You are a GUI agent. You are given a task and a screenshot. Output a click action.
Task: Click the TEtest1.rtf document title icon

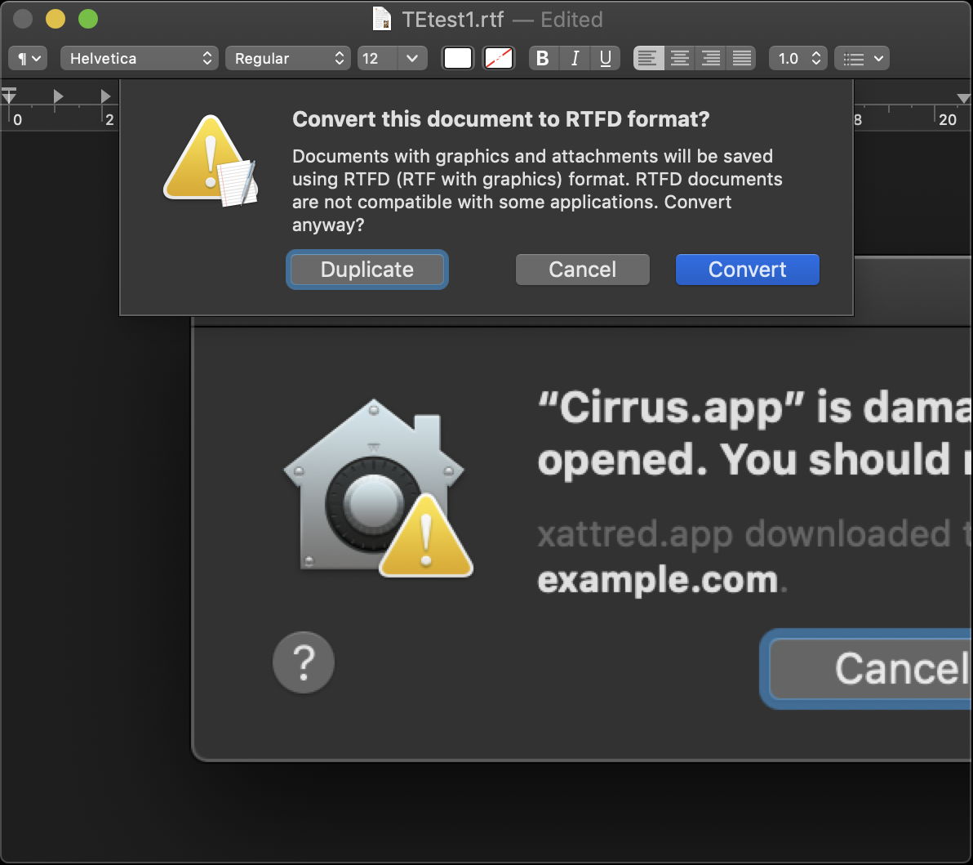tap(382, 19)
